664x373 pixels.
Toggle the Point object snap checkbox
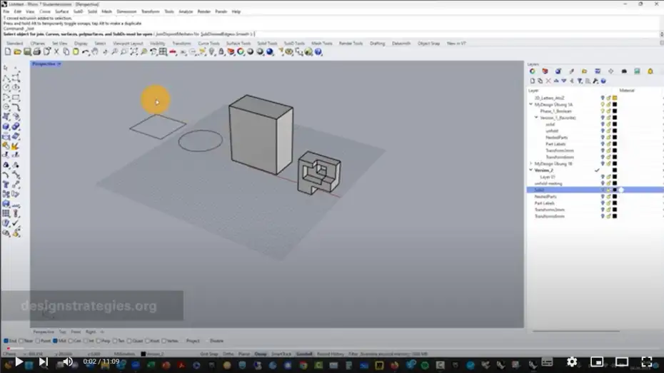pos(38,340)
